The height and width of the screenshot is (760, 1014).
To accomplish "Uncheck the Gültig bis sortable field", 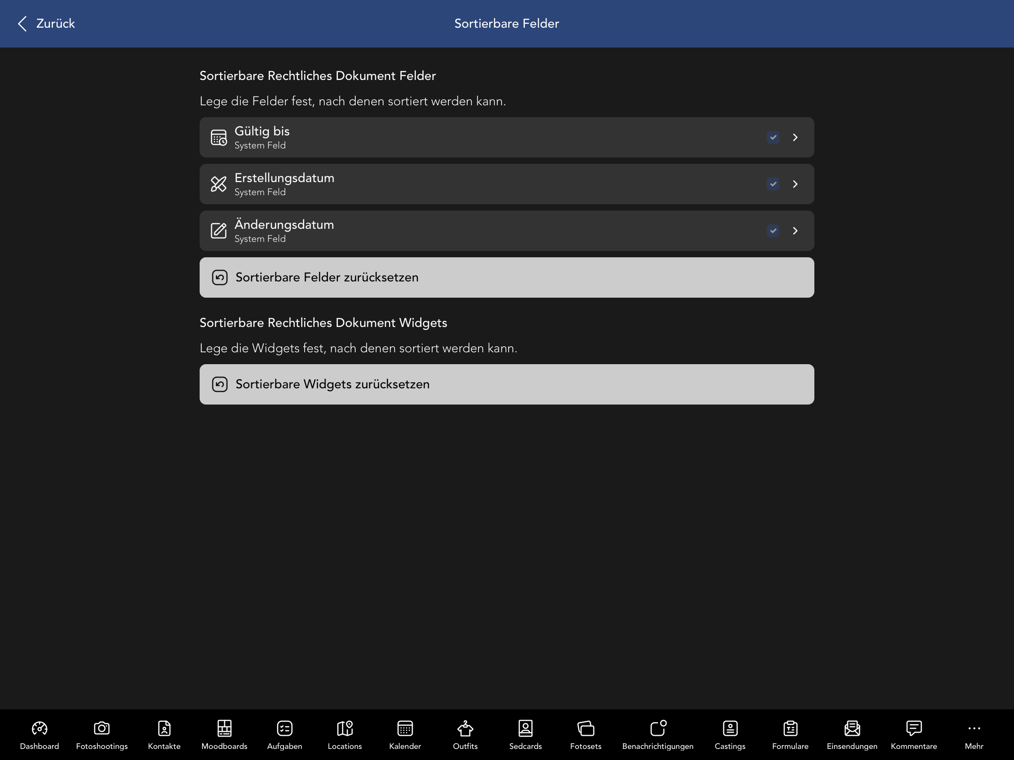I will [x=773, y=137].
